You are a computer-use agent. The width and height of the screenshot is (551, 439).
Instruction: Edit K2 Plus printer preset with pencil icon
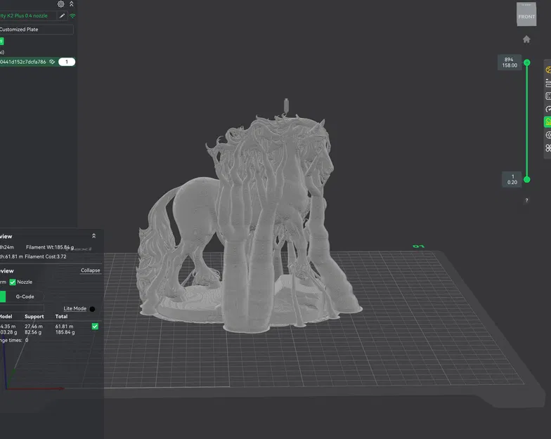point(62,15)
